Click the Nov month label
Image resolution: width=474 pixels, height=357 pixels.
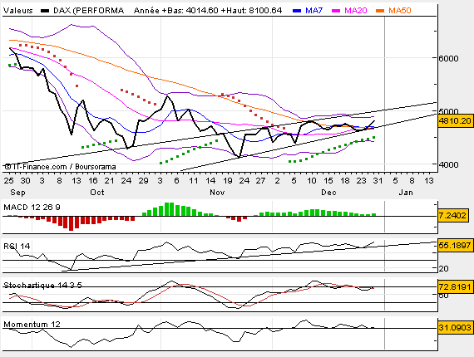pos(217,193)
